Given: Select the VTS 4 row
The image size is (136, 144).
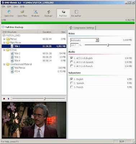Looking at the screenshot, I should coord(34,71).
